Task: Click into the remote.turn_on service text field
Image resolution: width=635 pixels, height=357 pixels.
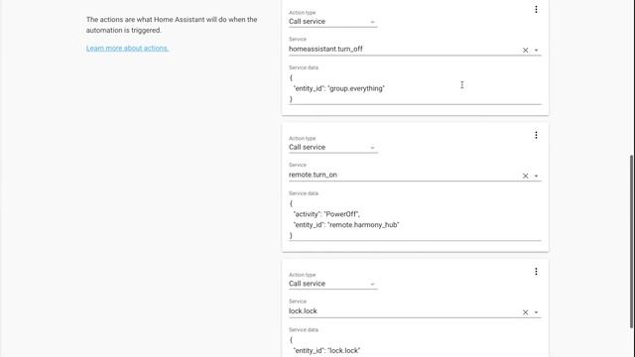Action: (404, 175)
